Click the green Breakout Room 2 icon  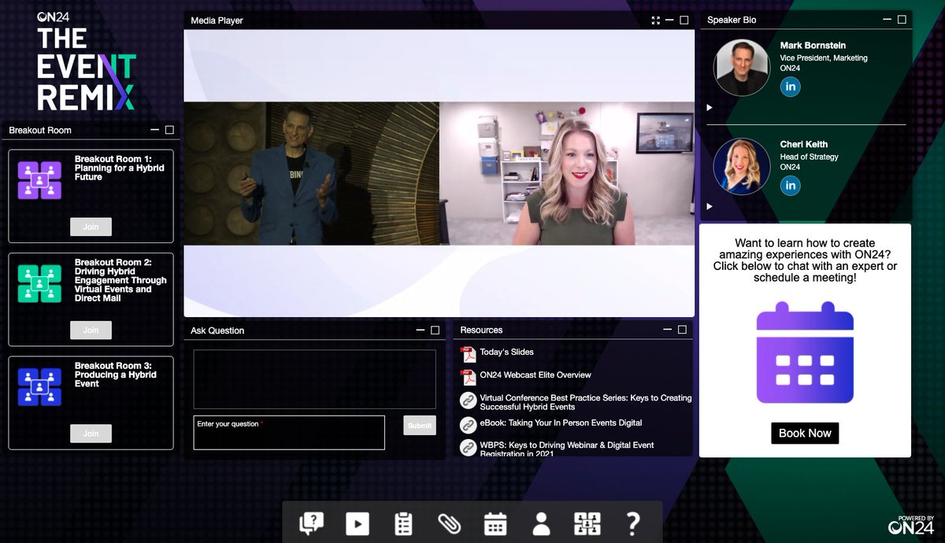[39, 283]
